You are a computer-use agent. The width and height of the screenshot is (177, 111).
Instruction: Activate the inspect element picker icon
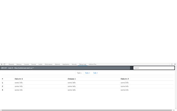(x=2, y=64)
